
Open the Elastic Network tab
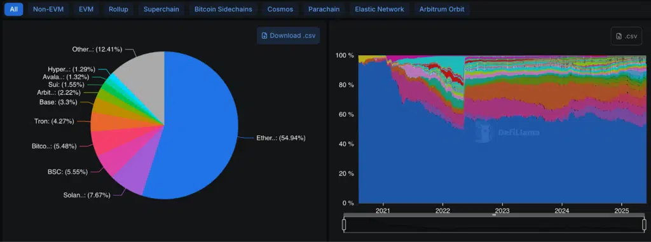[x=380, y=9]
